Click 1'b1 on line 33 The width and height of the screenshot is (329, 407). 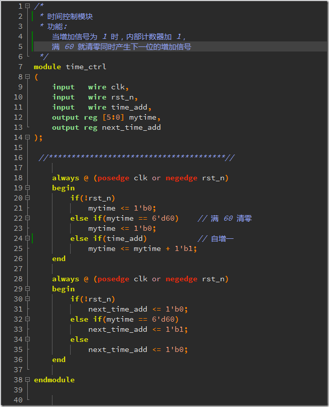point(175,329)
